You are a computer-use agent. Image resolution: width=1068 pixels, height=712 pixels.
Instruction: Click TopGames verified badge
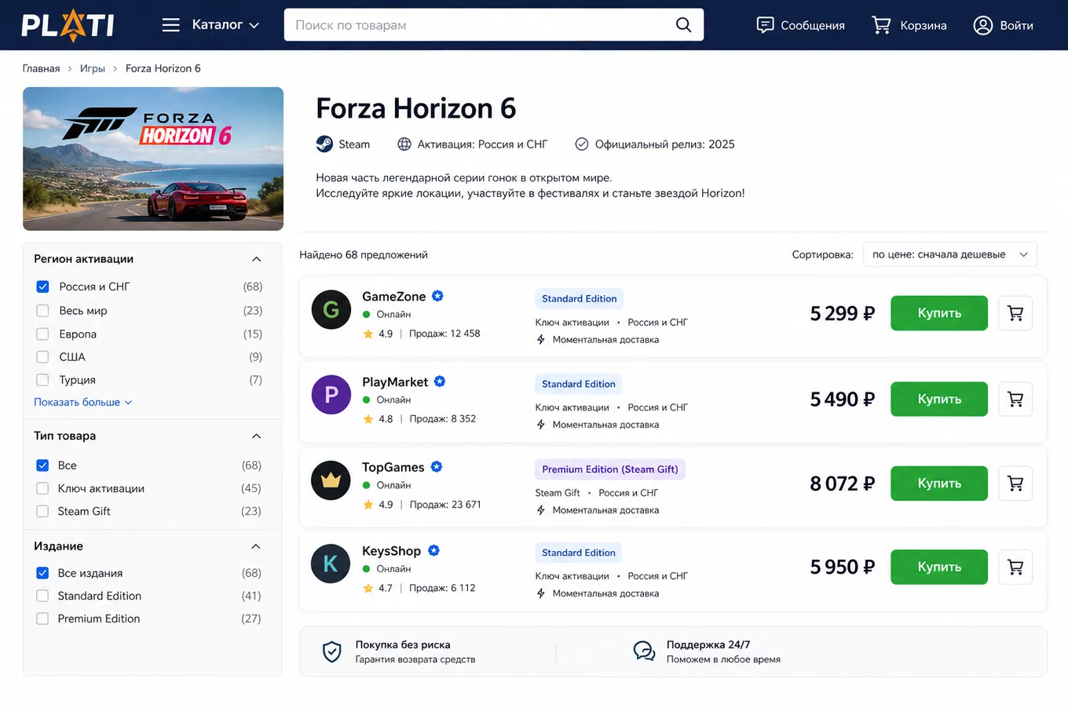coord(437,466)
